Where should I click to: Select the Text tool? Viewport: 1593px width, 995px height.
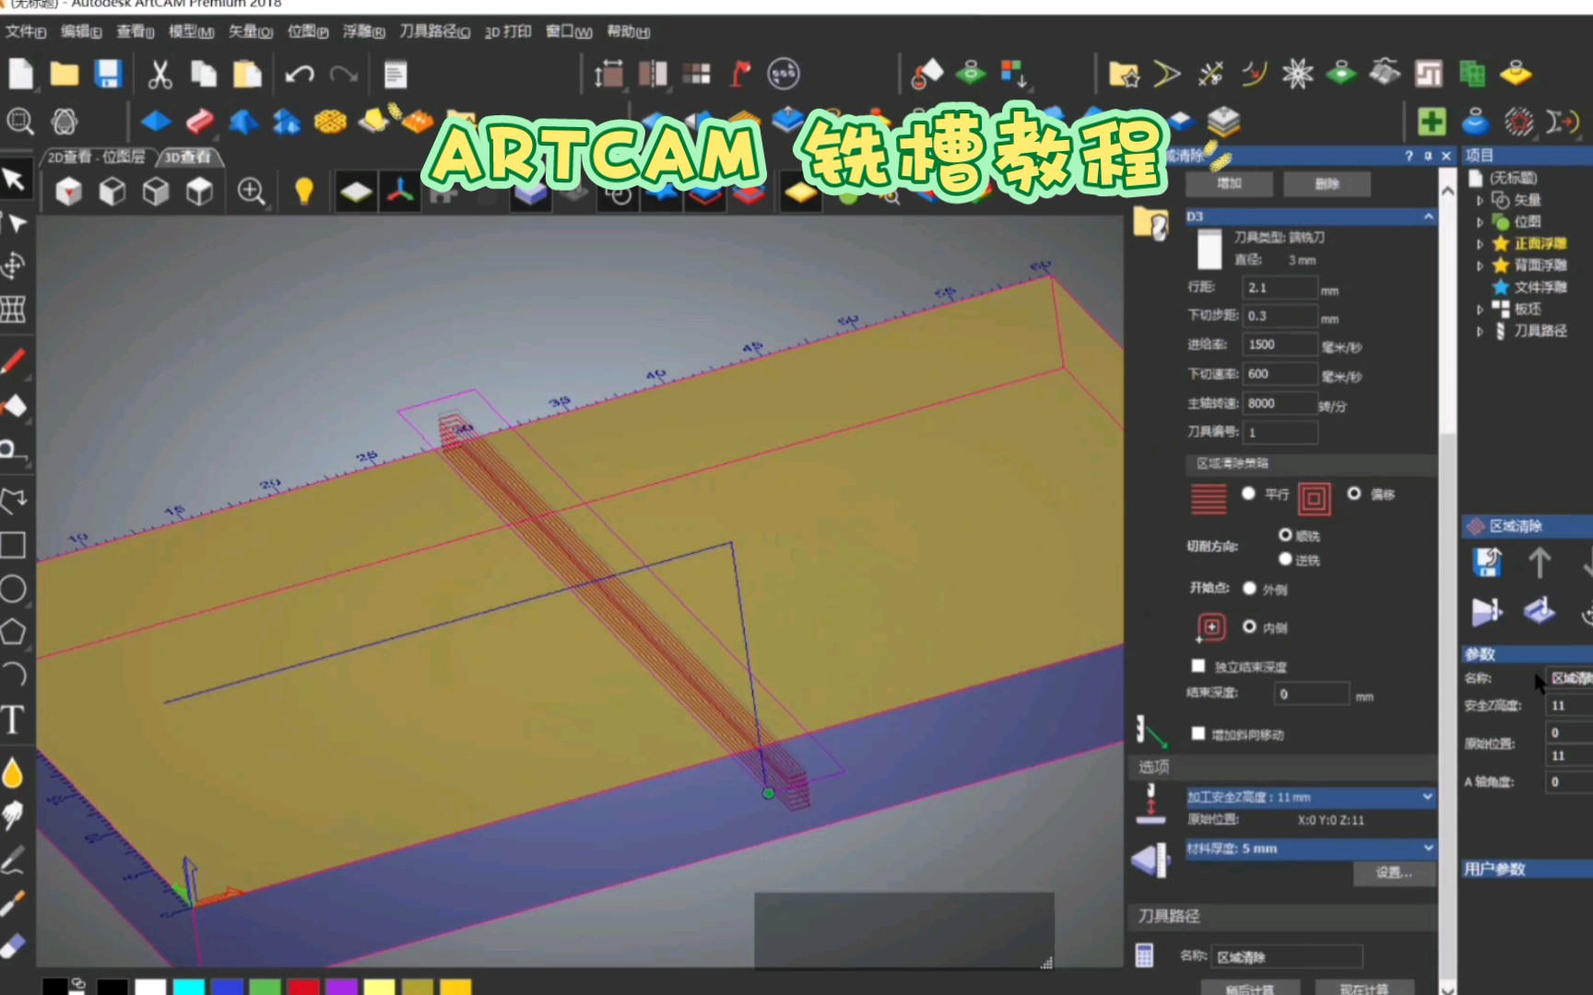[12, 720]
